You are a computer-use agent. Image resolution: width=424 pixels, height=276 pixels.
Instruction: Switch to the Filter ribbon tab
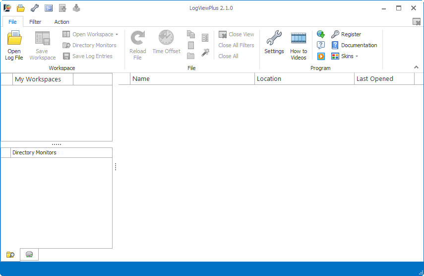coord(35,22)
